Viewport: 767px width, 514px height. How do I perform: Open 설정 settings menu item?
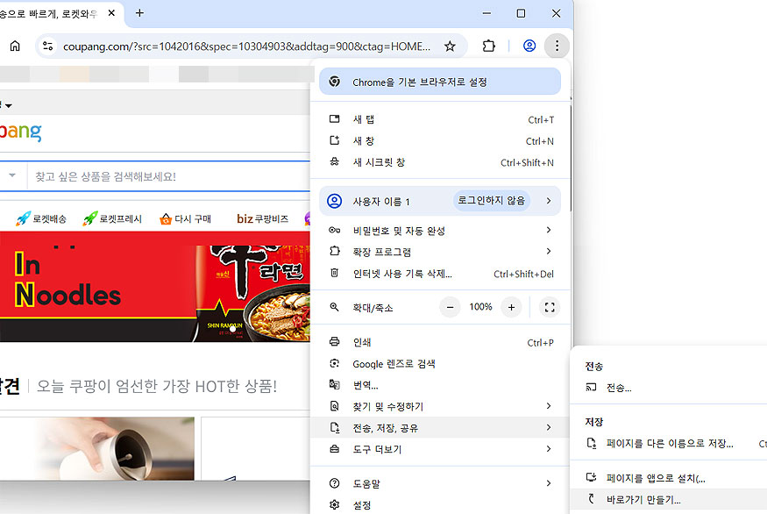[x=440, y=504]
